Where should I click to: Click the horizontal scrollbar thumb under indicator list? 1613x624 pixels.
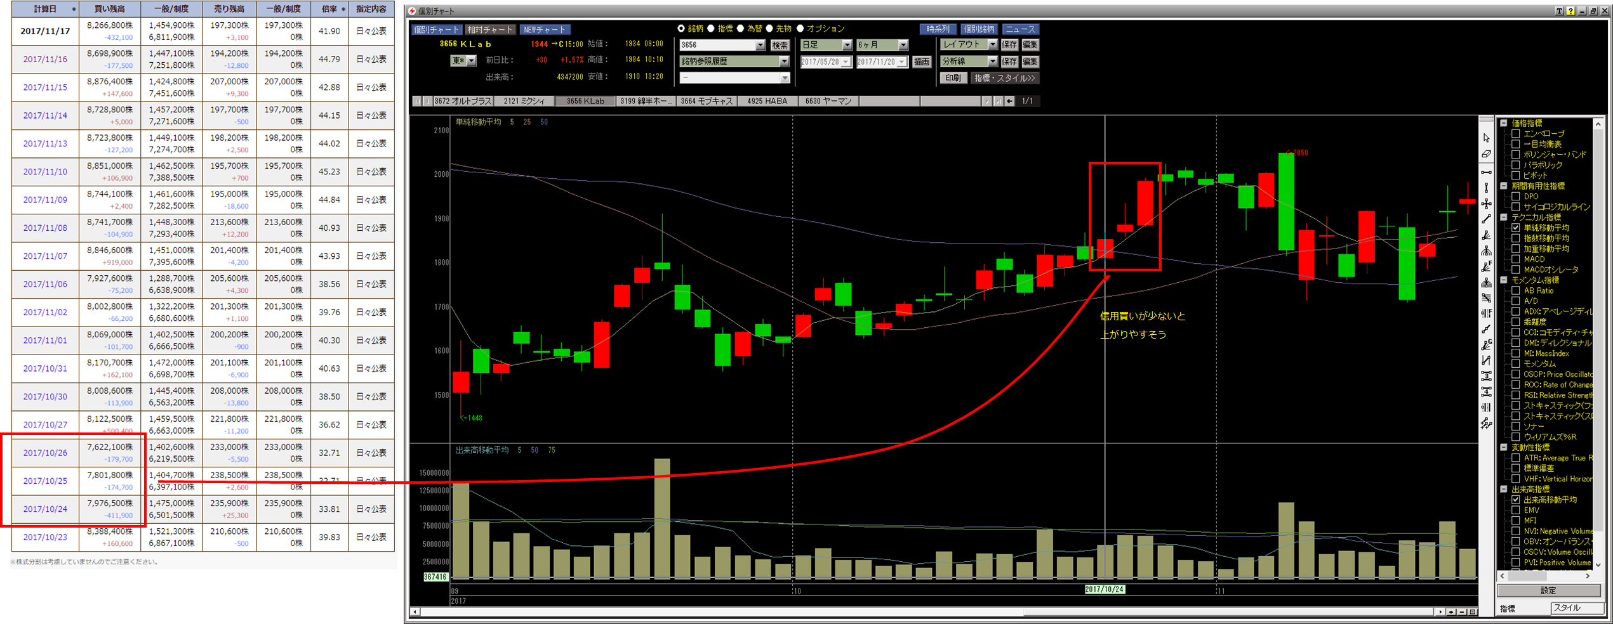click(x=1527, y=576)
